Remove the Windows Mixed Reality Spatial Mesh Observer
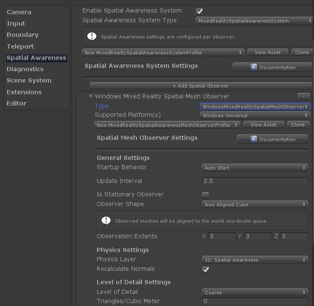 [x=304, y=96]
